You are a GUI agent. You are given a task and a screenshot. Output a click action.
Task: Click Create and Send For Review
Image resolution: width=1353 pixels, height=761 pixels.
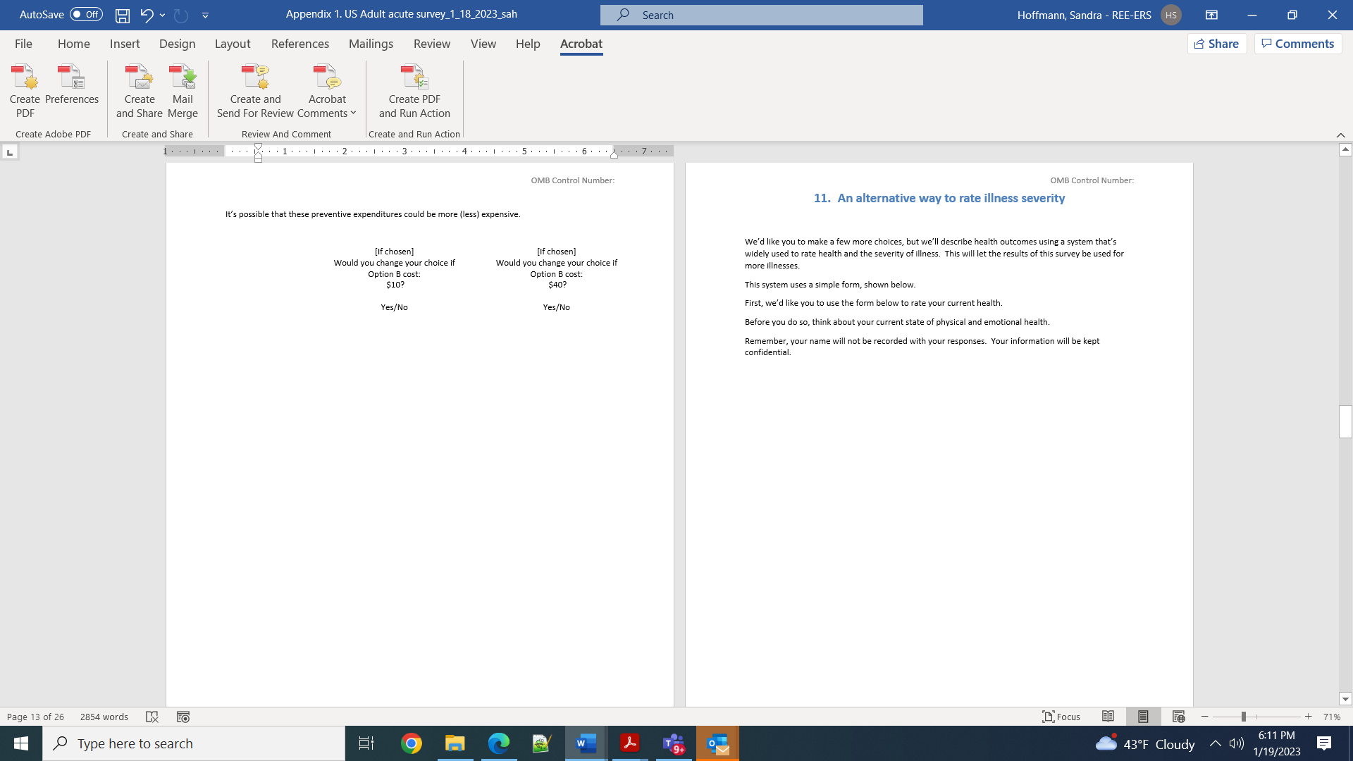[x=255, y=91]
